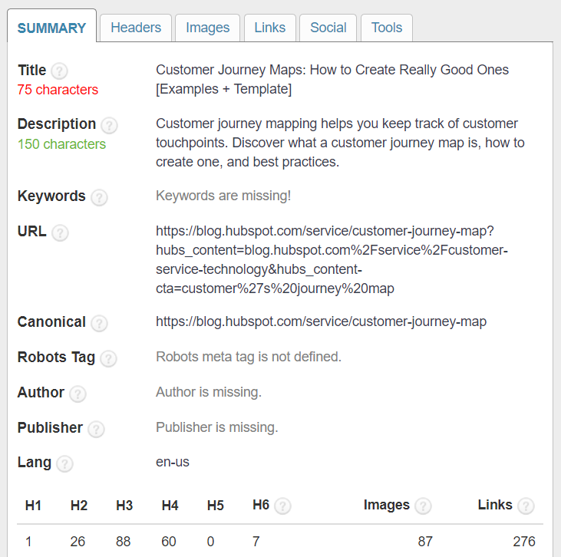The height and width of the screenshot is (557, 561).
Task: Open the Images tab
Action: tap(207, 28)
